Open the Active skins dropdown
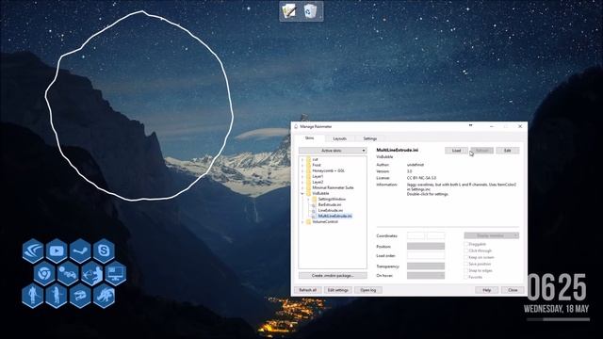603x339 pixels. tap(333, 151)
